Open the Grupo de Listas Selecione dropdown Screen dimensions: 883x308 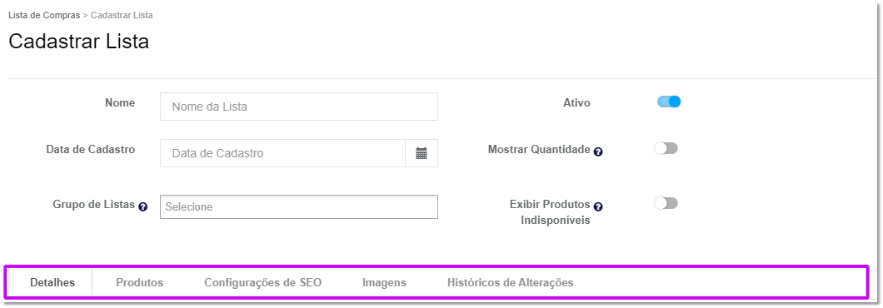pos(298,206)
